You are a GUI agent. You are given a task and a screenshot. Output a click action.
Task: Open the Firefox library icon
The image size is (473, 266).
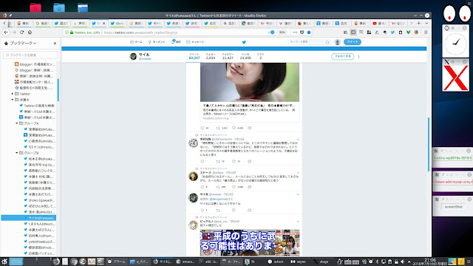(345, 33)
